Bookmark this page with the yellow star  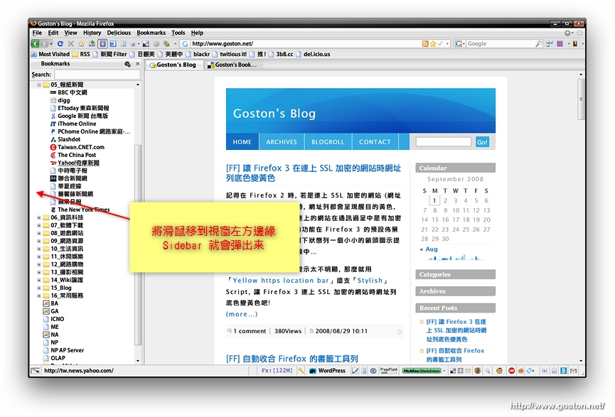click(433, 43)
